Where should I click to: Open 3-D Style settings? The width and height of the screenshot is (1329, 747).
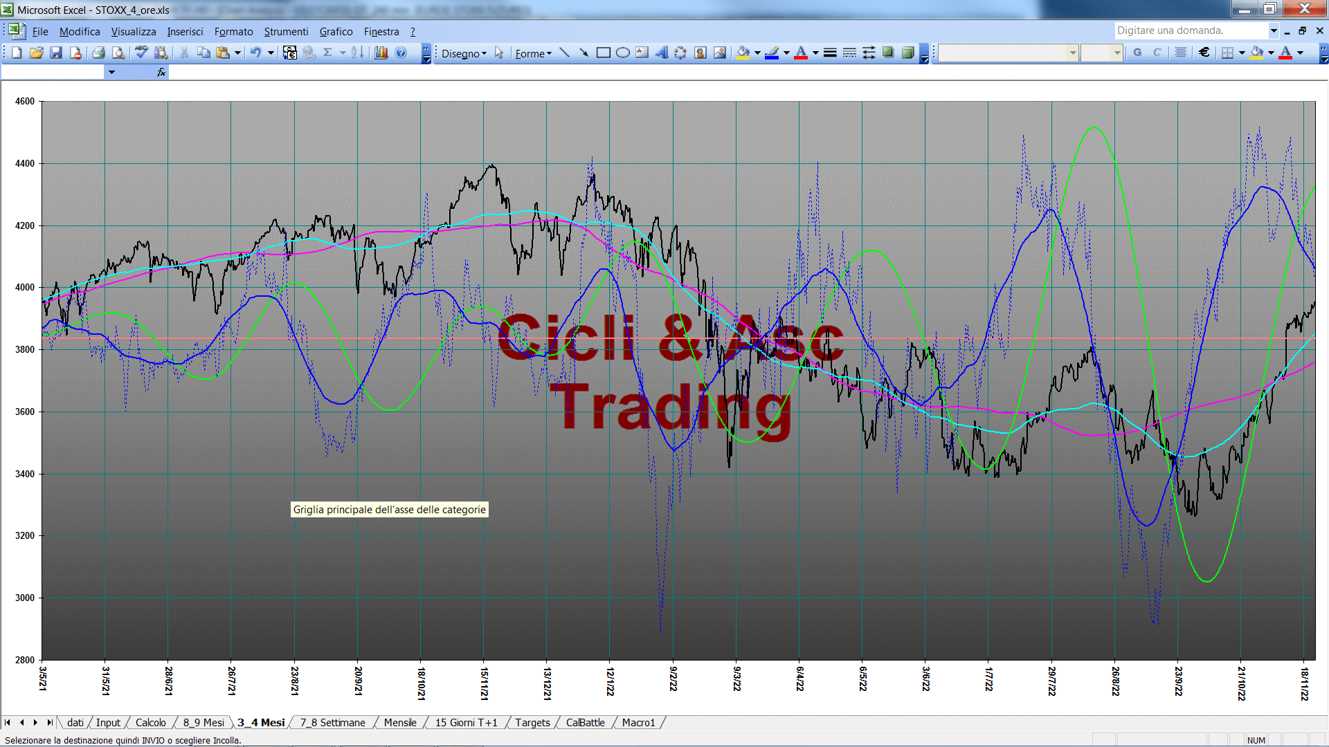point(907,53)
